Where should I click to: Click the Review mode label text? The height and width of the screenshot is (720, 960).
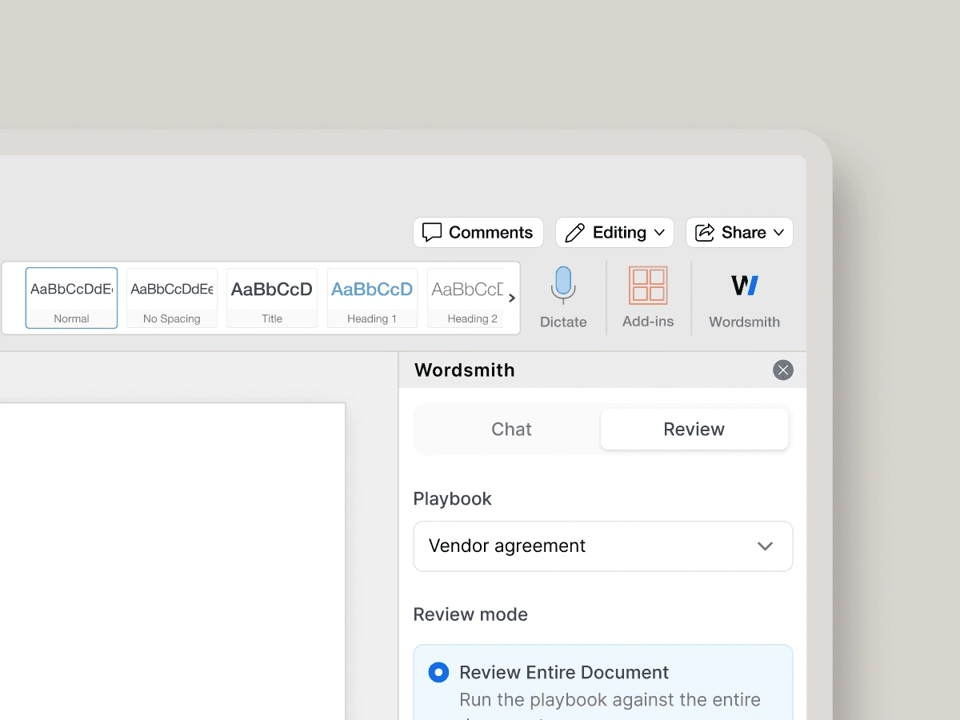pos(470,614)
